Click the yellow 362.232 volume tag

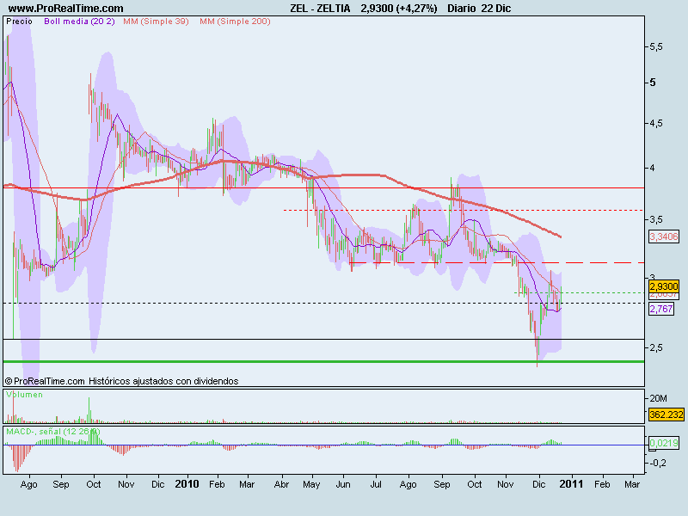[666, 415]
